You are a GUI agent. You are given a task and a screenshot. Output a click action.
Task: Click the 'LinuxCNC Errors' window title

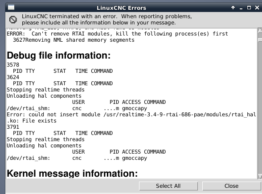click(x=121, y=8)
